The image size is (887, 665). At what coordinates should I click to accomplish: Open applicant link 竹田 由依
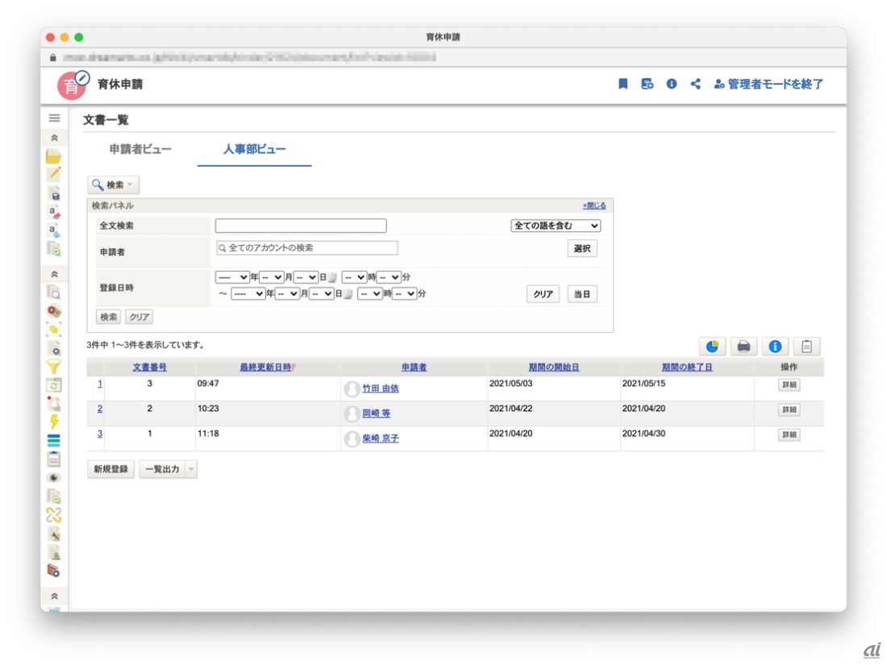380,389
